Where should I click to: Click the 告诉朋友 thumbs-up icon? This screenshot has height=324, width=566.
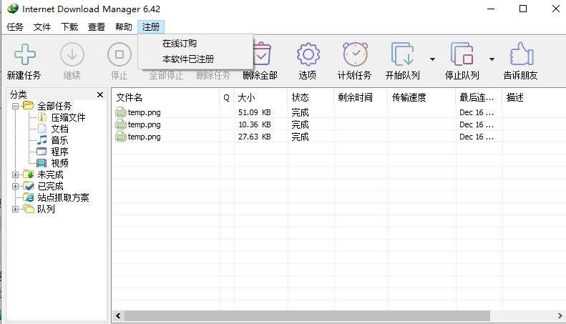[x=520, y=55]
